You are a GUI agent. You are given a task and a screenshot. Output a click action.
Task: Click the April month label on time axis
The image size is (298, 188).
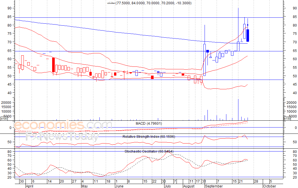30,186
